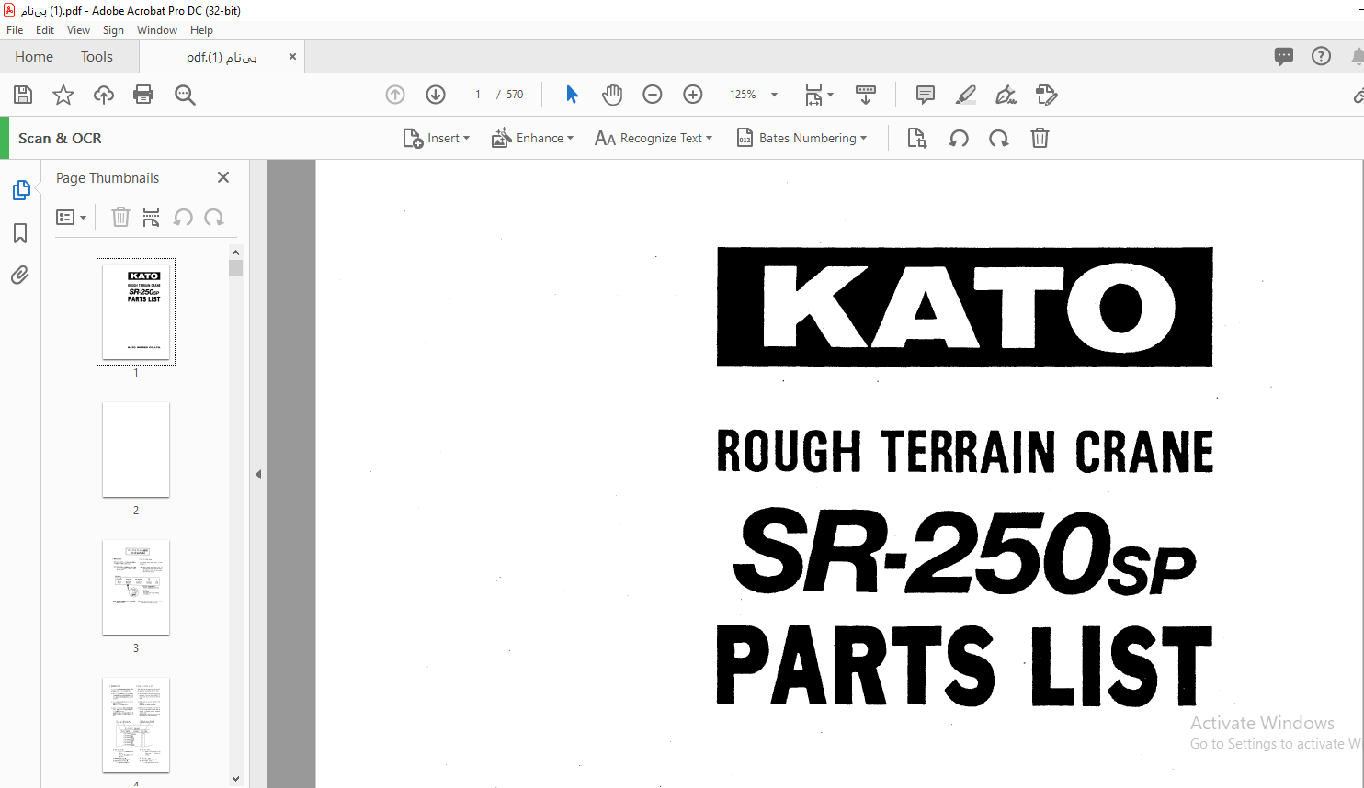Select page 3 thumbnail
Image resolution: width=1364 pixels, height=788 pixels.
tap(136, 587)
